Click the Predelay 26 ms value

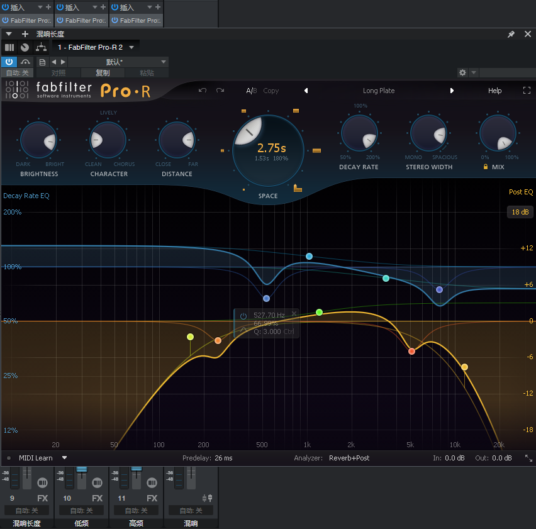coord(223,458)
